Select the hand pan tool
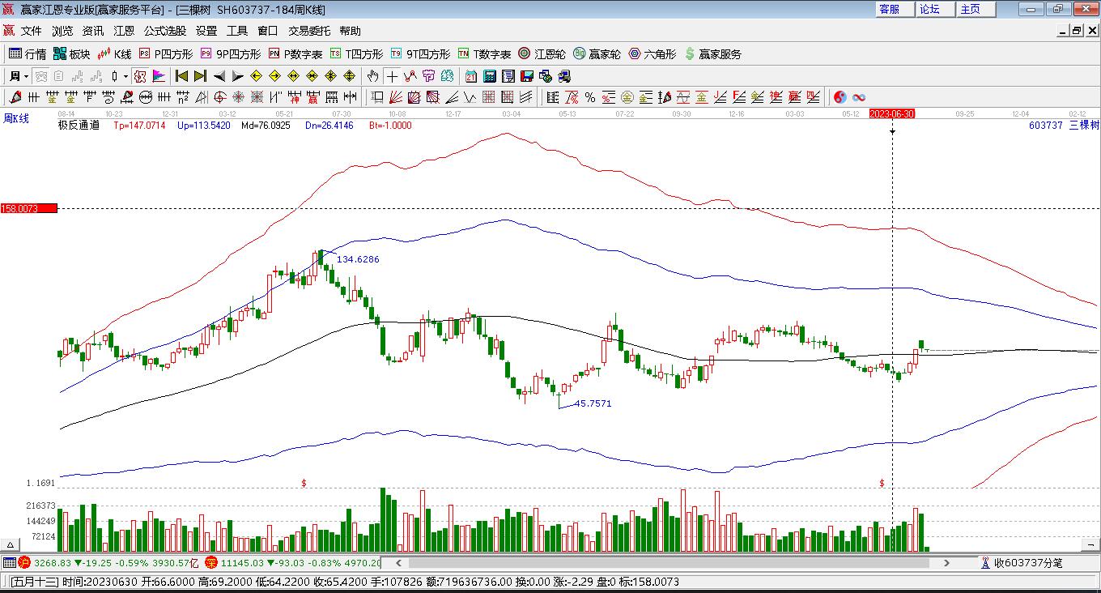The height and width of the screenshot is (593, 1101). point(372,76)
